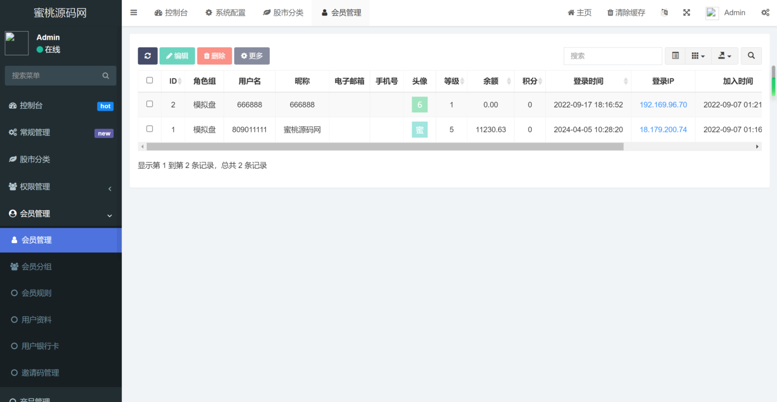Open the fullscreen toggle icon in the header
Image resolution: width=777 pixels, height=402 pixels.
[x=687, y=12]
